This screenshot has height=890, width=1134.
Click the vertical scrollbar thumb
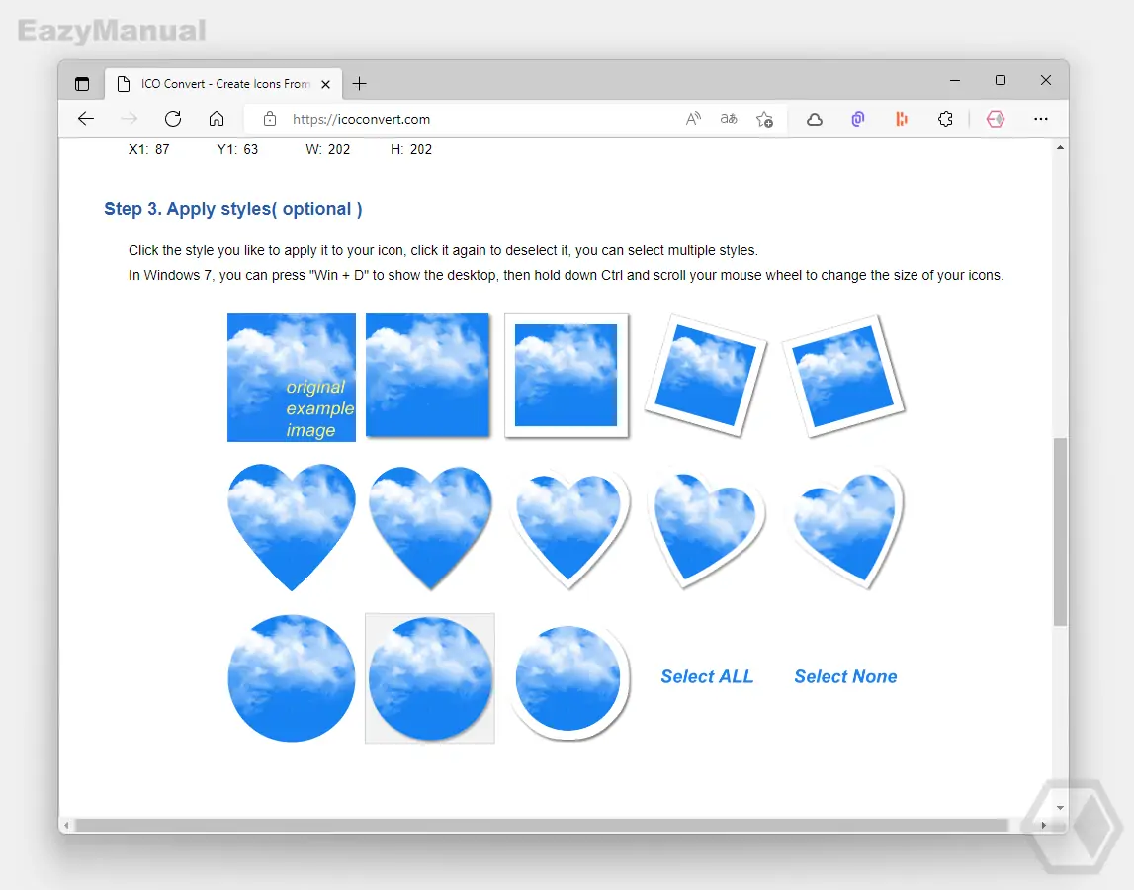(1060, 532)
